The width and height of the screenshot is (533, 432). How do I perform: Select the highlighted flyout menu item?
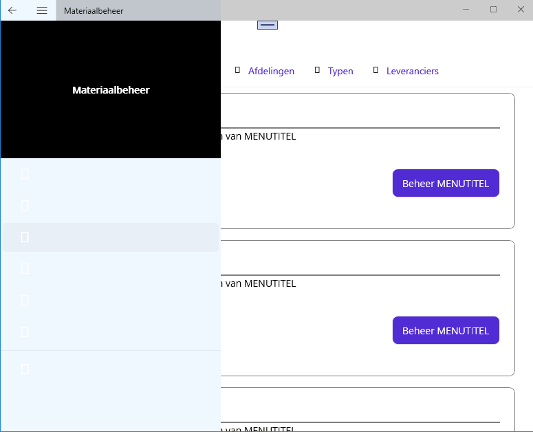pos(111,237)
